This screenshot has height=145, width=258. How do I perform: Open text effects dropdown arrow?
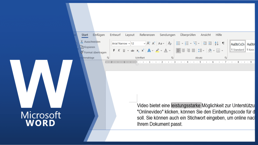[x=152, y=51]
